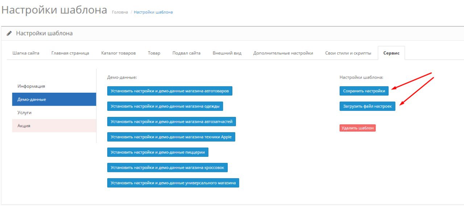Install demo data for магазина техники Apple
Screen dimensions: 464x206
click(171, 137)
